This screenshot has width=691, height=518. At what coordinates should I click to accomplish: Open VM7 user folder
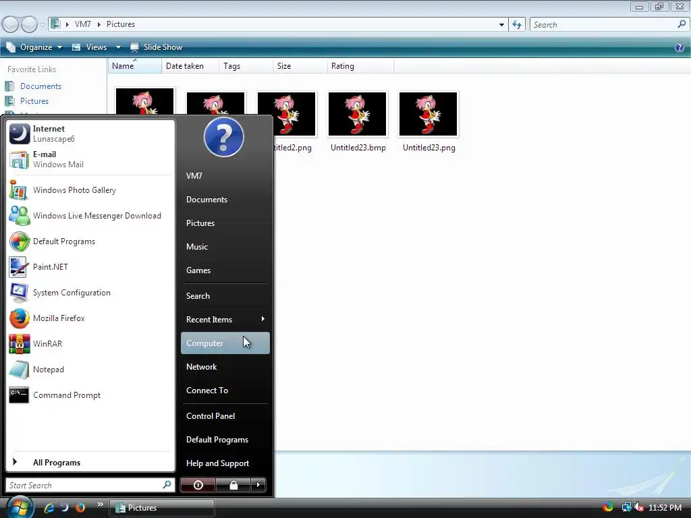pyautogui.click(x=225, y=176)
